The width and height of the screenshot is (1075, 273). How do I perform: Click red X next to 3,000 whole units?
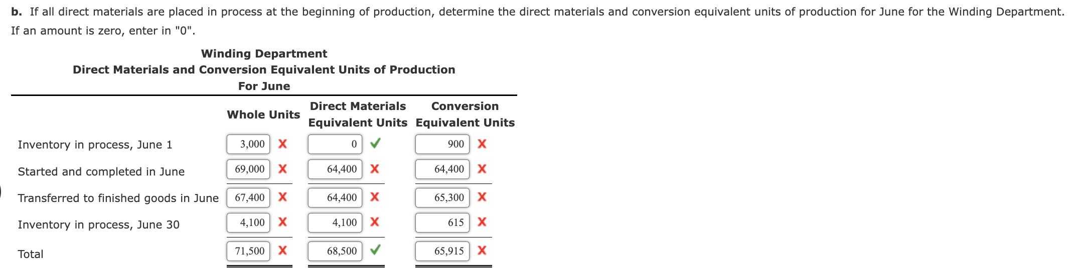282,144
